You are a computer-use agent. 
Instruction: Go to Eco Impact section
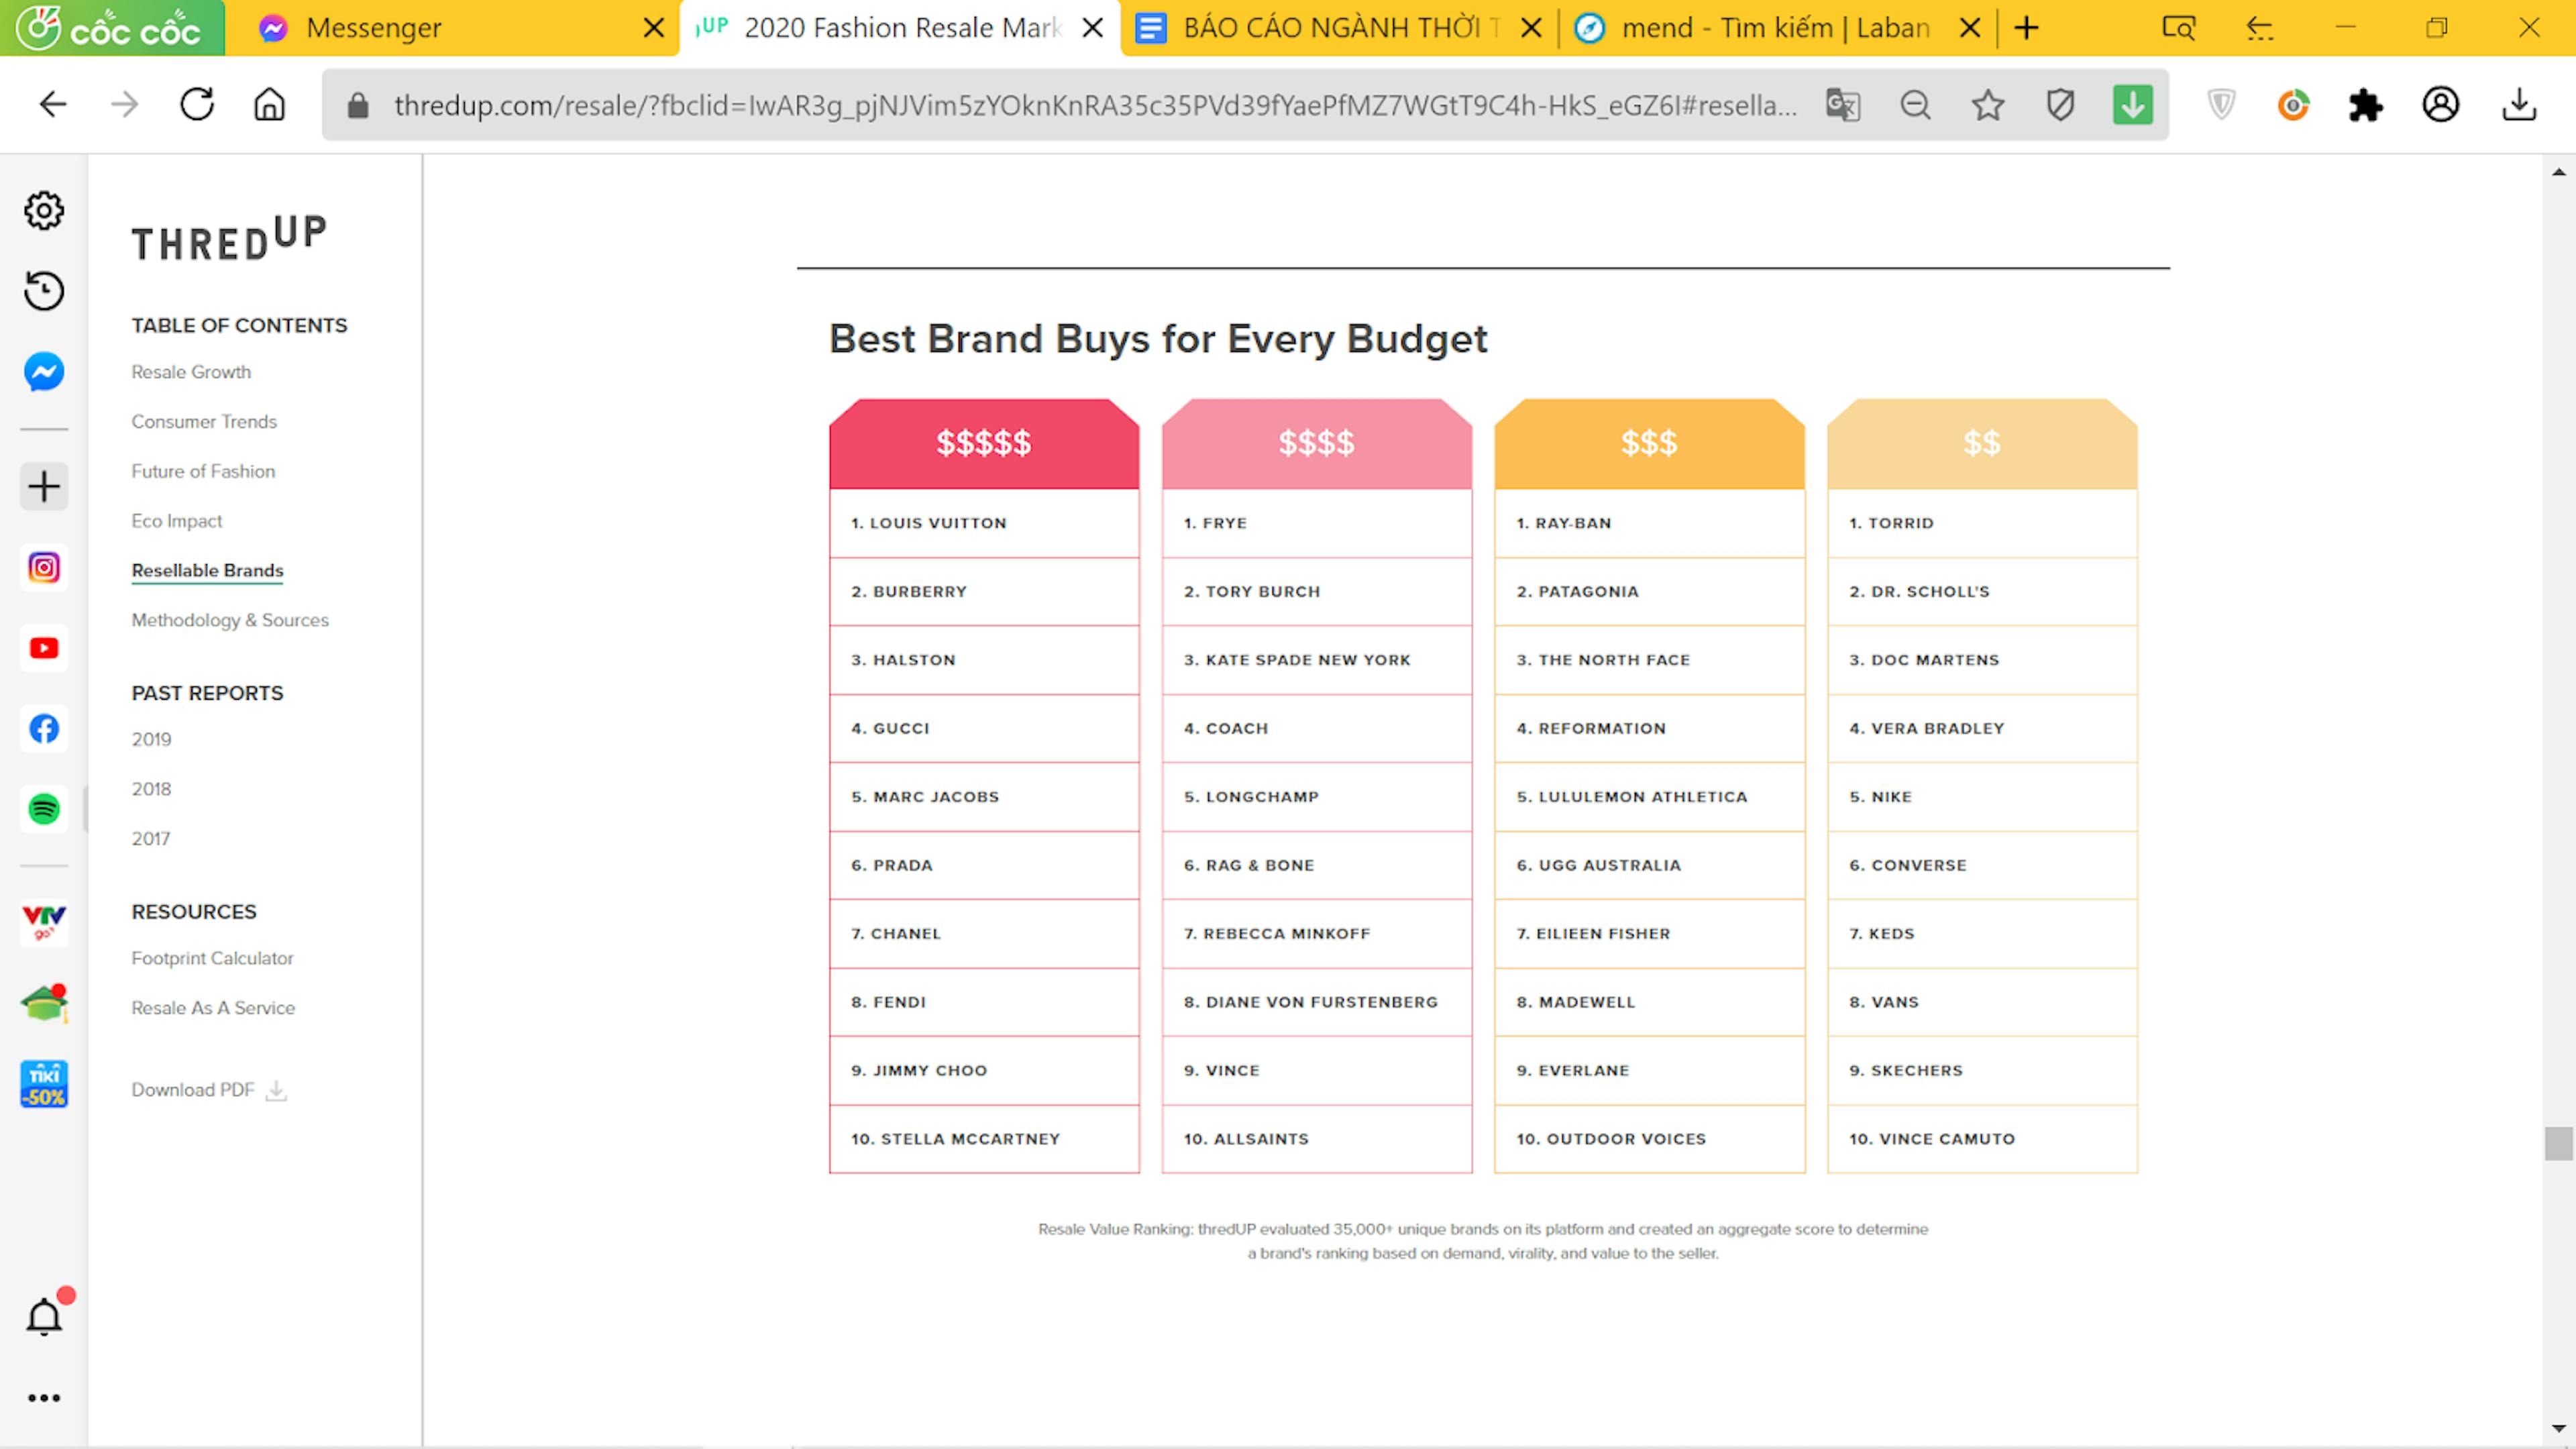point(177,521)
